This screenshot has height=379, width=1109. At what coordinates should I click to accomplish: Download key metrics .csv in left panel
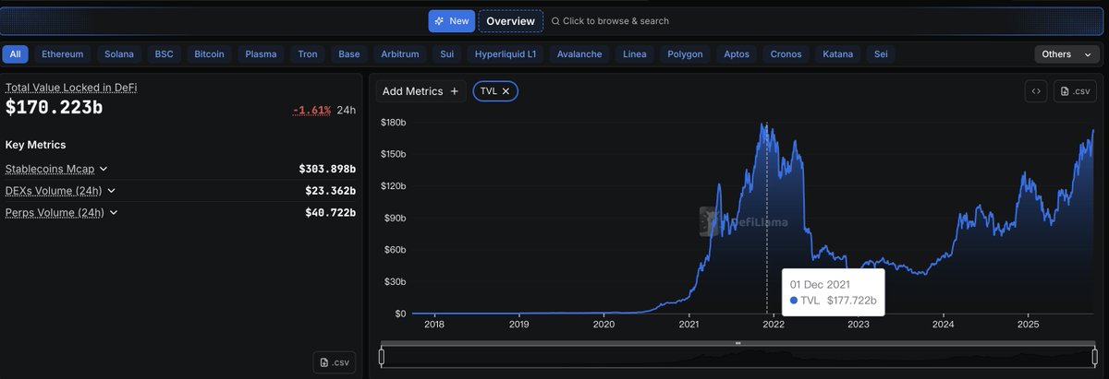click(x=334, y=362)
